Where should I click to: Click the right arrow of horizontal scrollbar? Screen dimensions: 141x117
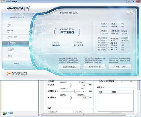136,114
